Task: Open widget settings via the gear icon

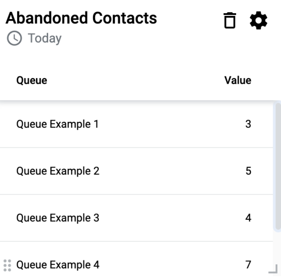Action: [x=258, y=20]
